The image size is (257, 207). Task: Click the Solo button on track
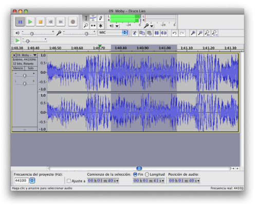click(31, 68)
